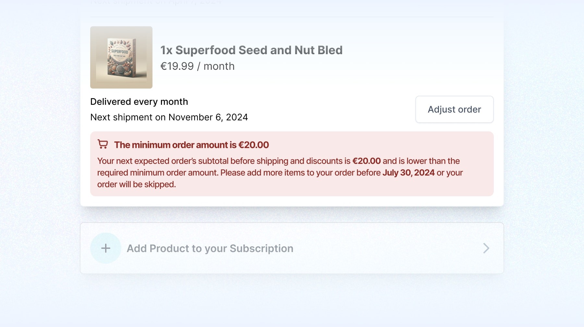Click the month word in the price line

[x=219, y=66]
